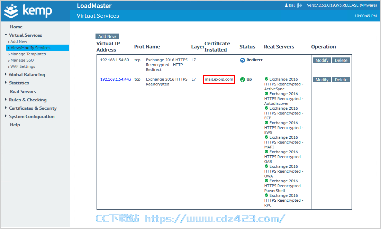381x229 pixels.
Task: Modify the 192.168.1.54:443 virtual service
Action: pyautogui.click(x=322, y=80)
